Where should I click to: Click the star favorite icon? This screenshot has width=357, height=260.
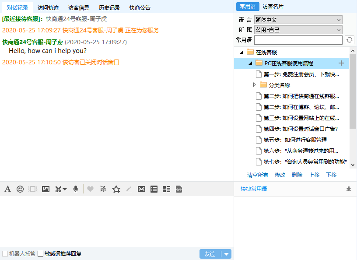[x=116, y=189]
